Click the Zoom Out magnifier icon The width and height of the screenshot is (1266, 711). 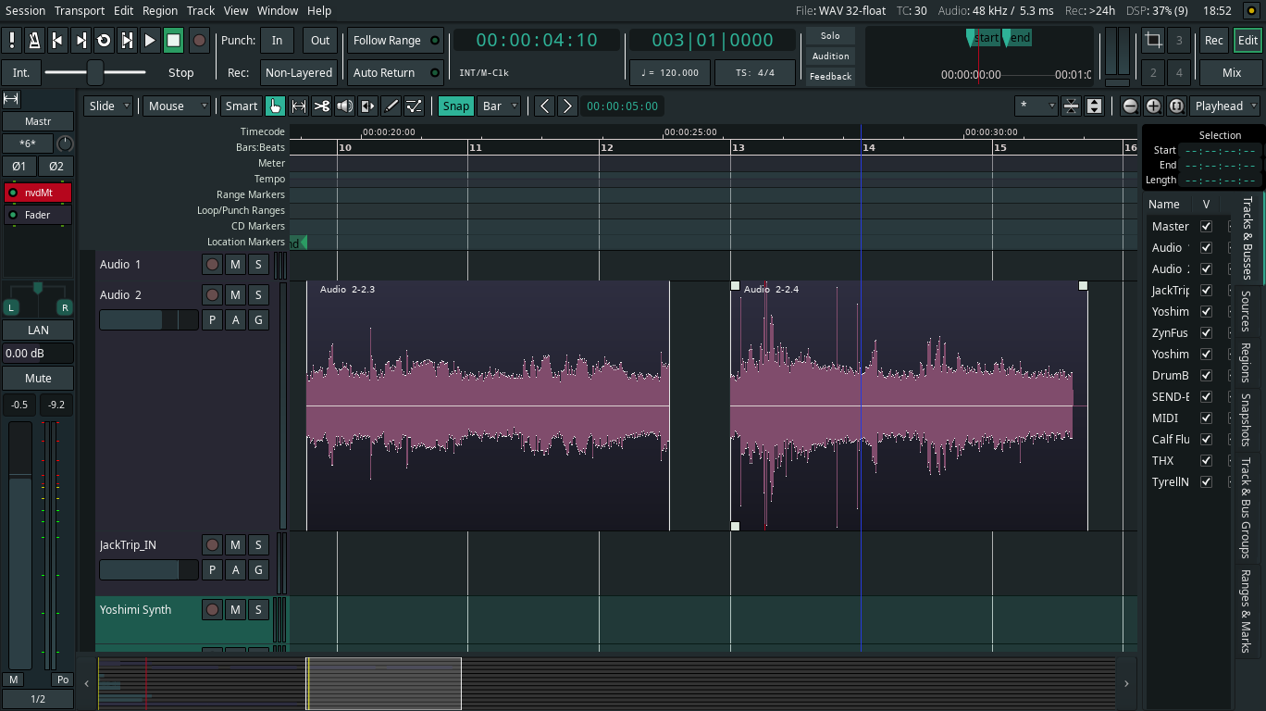pos(1130,106)
